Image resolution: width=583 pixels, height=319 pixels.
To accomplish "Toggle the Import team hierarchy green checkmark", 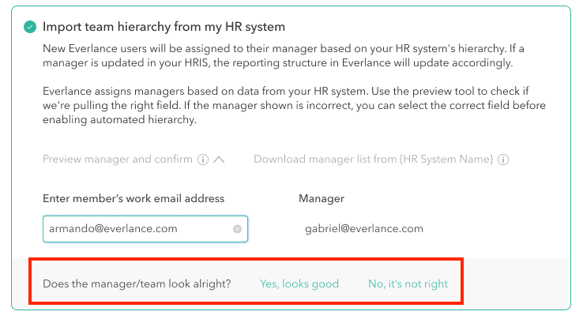I will (30, 28).
